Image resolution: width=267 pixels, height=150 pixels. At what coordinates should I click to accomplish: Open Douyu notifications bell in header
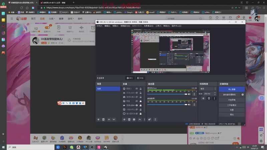[237, 18]
